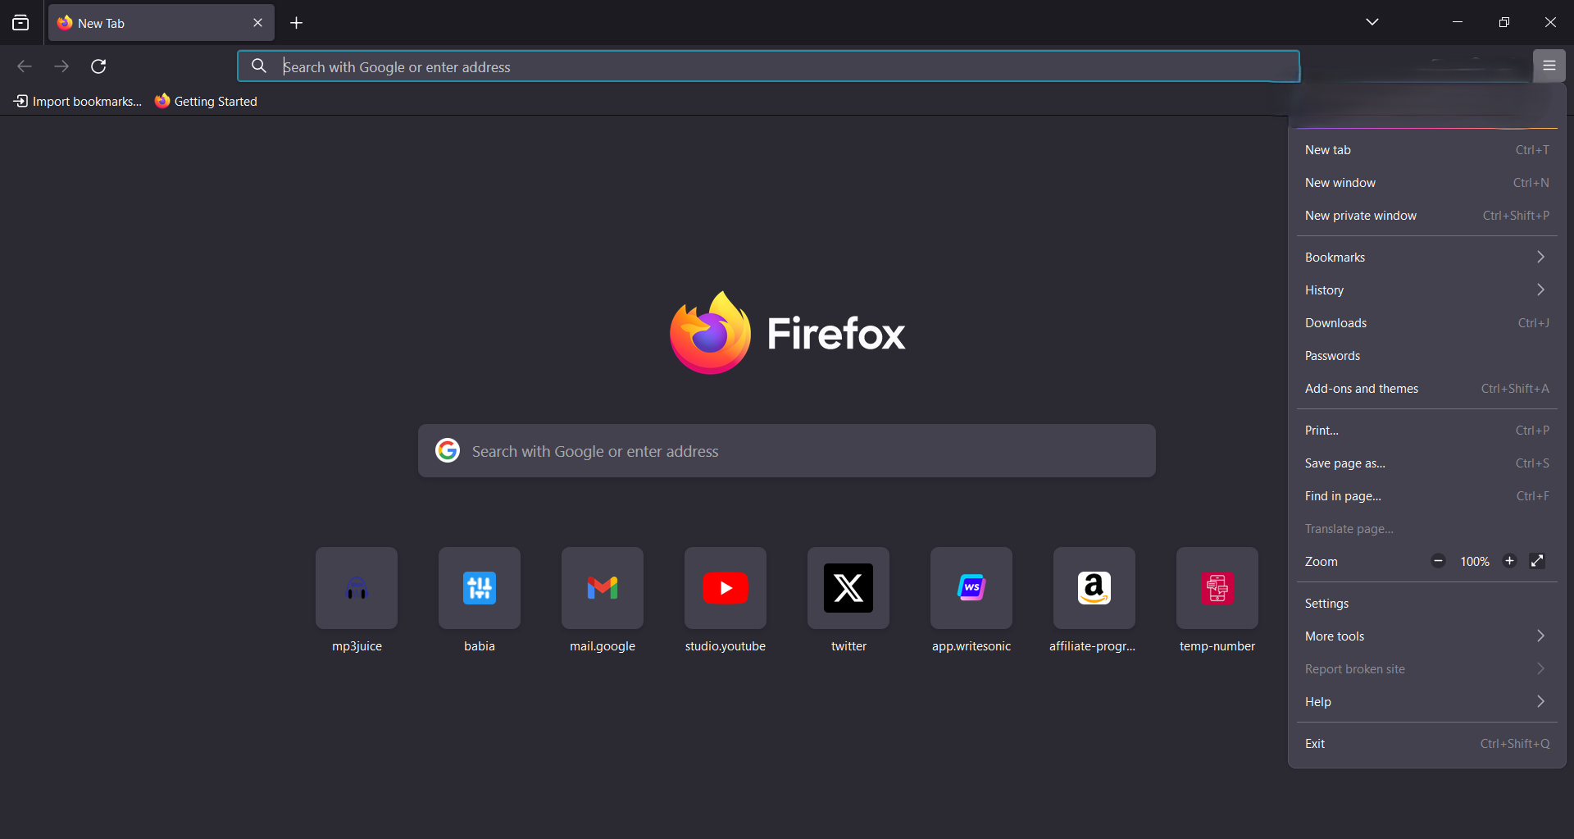Click the Firefox wordmark text

pos(836,334)
